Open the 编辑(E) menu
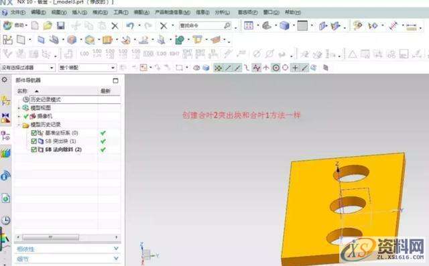 tap(38, 12)
